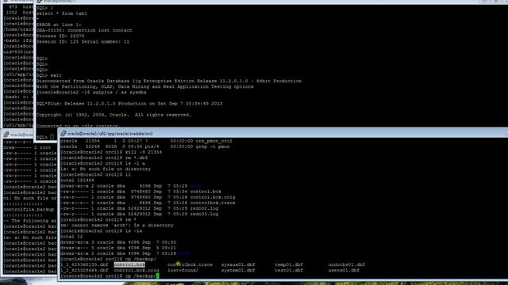Click 'ls: a: No such file or directory'
The height and width of the screenshot is (285, 508).
[x=106, y=169]
